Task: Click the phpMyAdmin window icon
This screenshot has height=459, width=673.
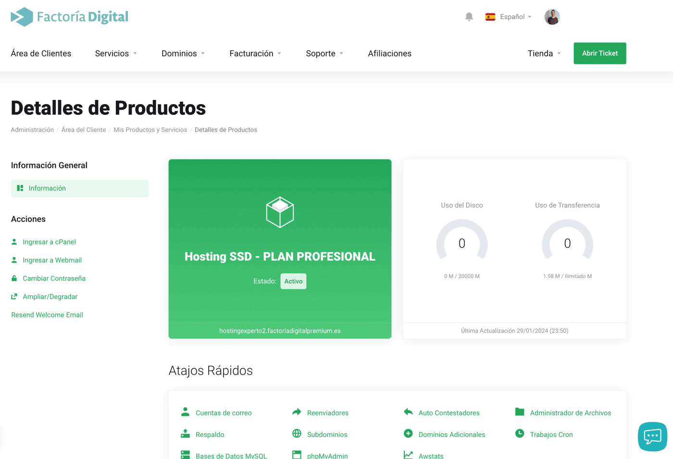Action: (x=297, y=455)
